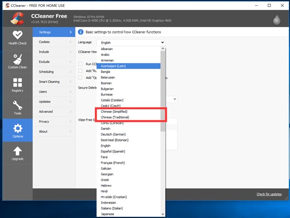Screen dimensions: 290x218
Task: Select Arabic from language list
Action: point(128,55)
